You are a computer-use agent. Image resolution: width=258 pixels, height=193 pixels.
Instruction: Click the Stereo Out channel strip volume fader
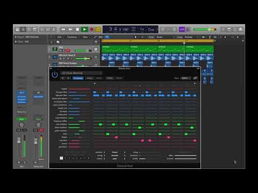35,142
